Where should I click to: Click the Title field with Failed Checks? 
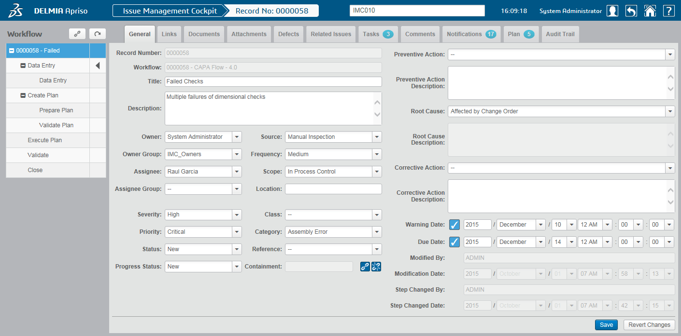point(273,81)
